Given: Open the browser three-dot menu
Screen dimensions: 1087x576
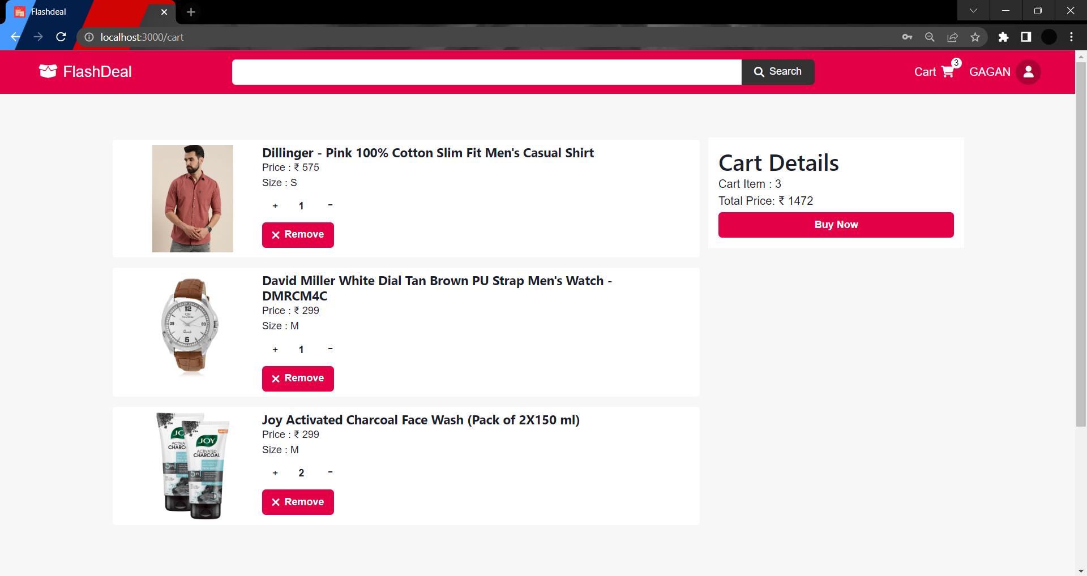Looking at the screenshot, I should click(x=1071, y=37).
